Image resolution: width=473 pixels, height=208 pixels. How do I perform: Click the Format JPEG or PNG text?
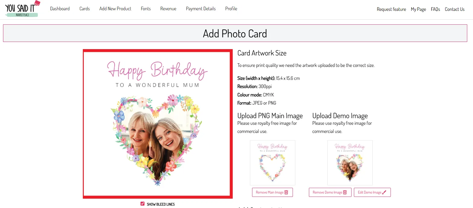click(257, 103)
